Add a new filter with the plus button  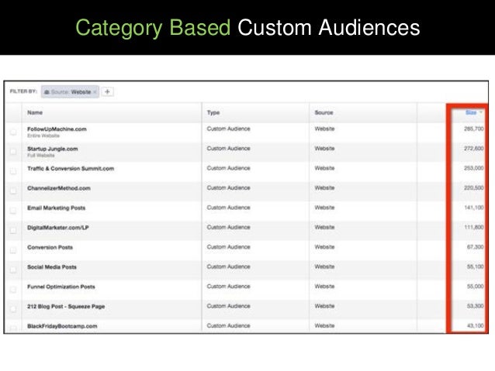[x=107, y=91]
